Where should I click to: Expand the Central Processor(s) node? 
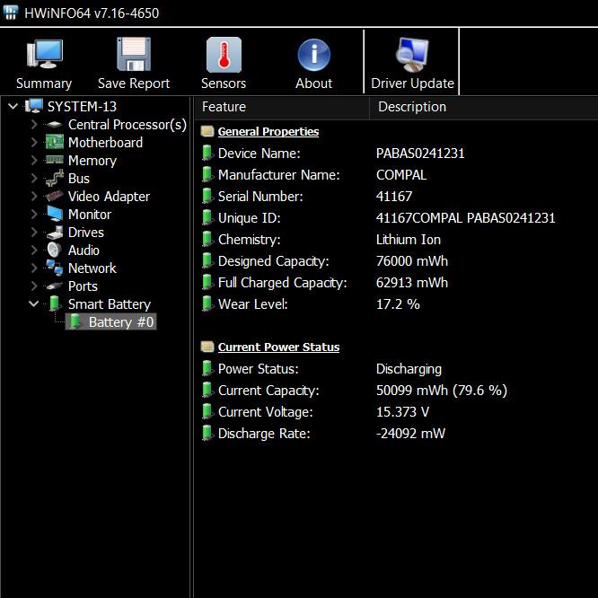point(34,125)
